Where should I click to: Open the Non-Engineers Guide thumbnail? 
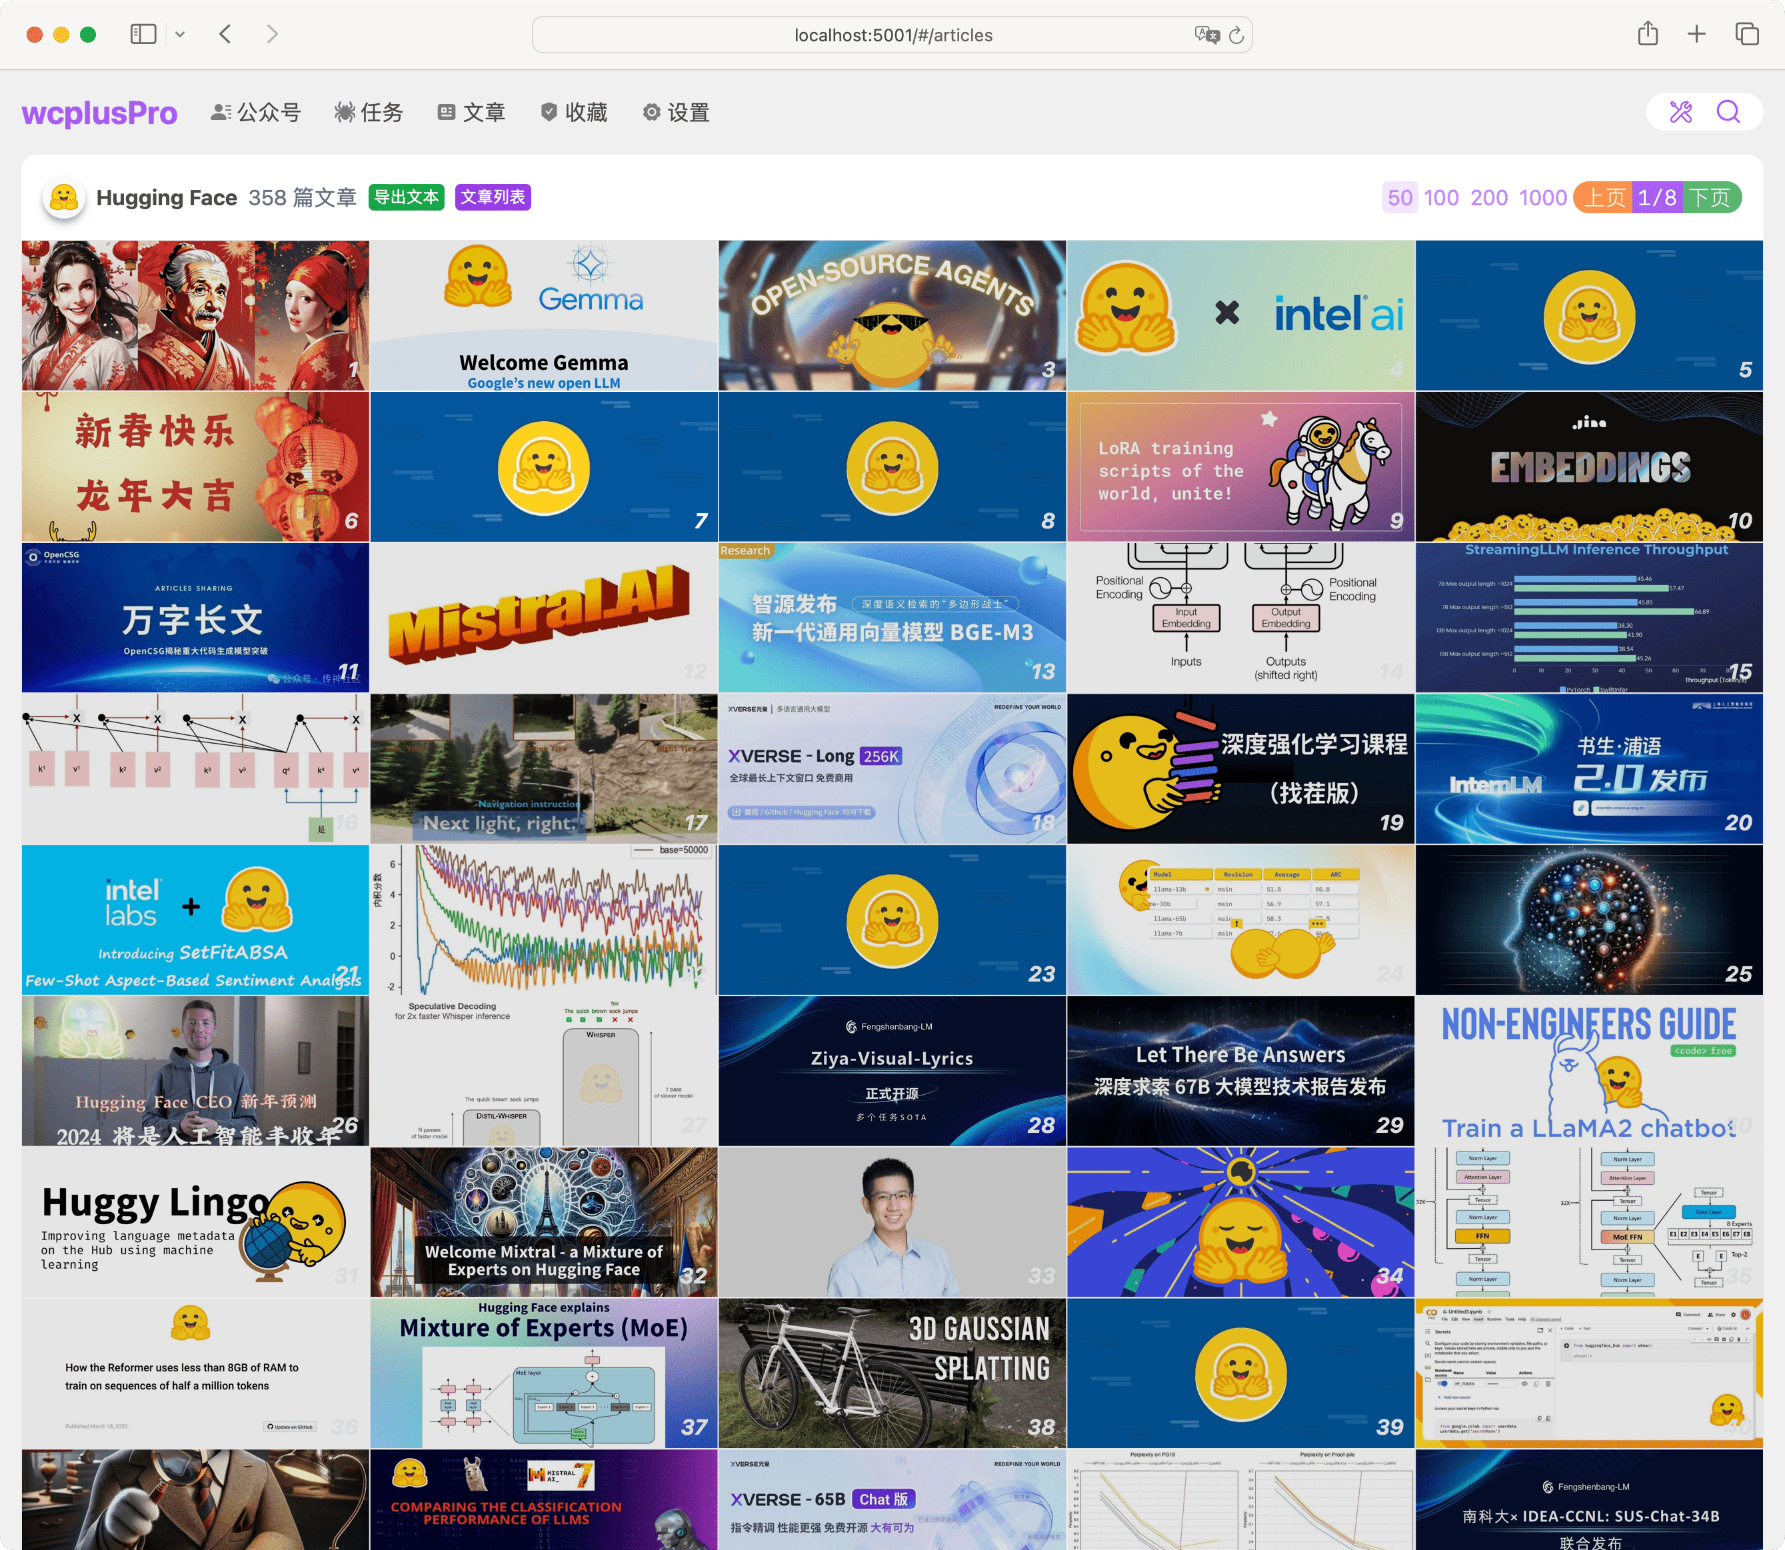(x=1590, y=1071)
